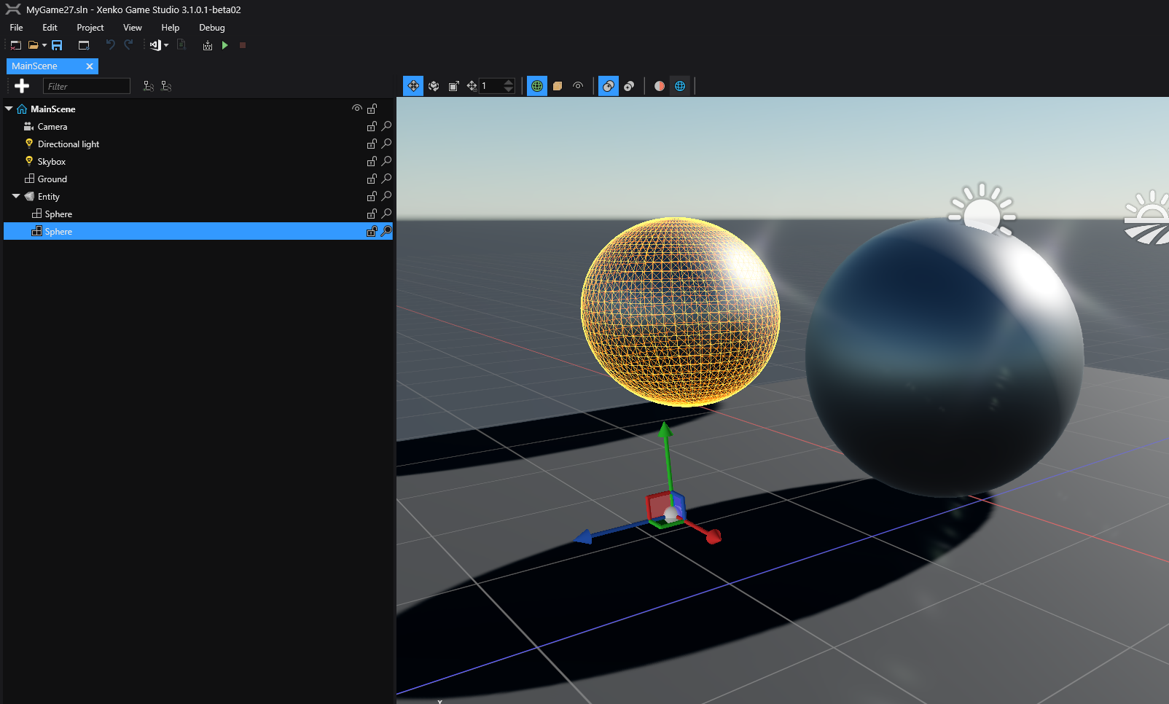Redo the last action
The width and height of the screenshot is (1169, 704).
click(128, 45)
